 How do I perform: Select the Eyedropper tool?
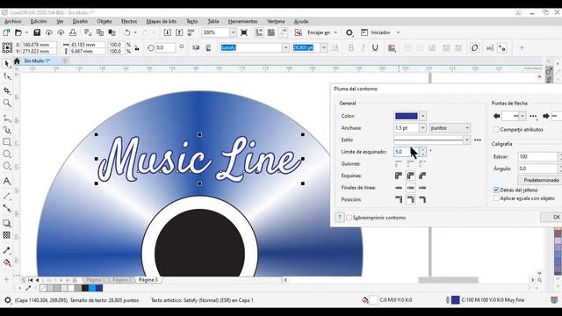tap(6, 250)
